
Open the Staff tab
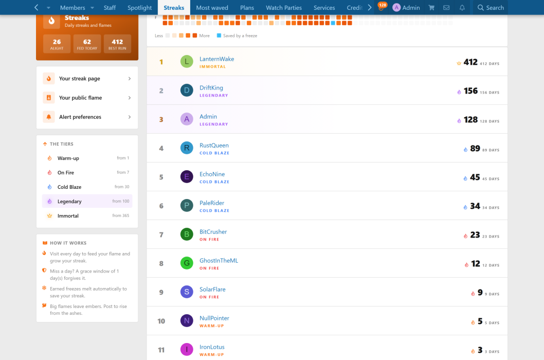point(110,8)
